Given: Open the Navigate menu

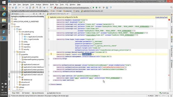Looking at the screenshot, I should click(26, 5).
